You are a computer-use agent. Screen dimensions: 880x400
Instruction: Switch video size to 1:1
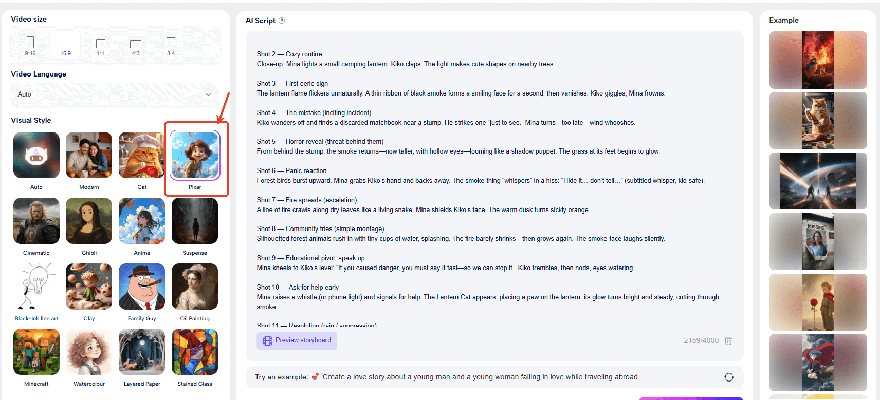(x=101, y=46)
